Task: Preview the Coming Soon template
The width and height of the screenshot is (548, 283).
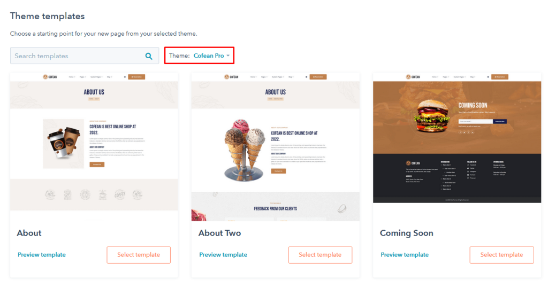Action: (405, 255)
